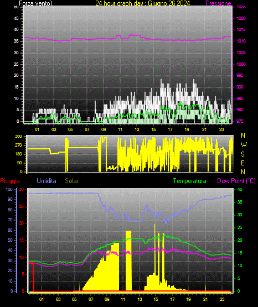Click green temperature axis value '25'
Image resolution: width=258 pixels, height=307 pixels.
(x=240, y=227)
